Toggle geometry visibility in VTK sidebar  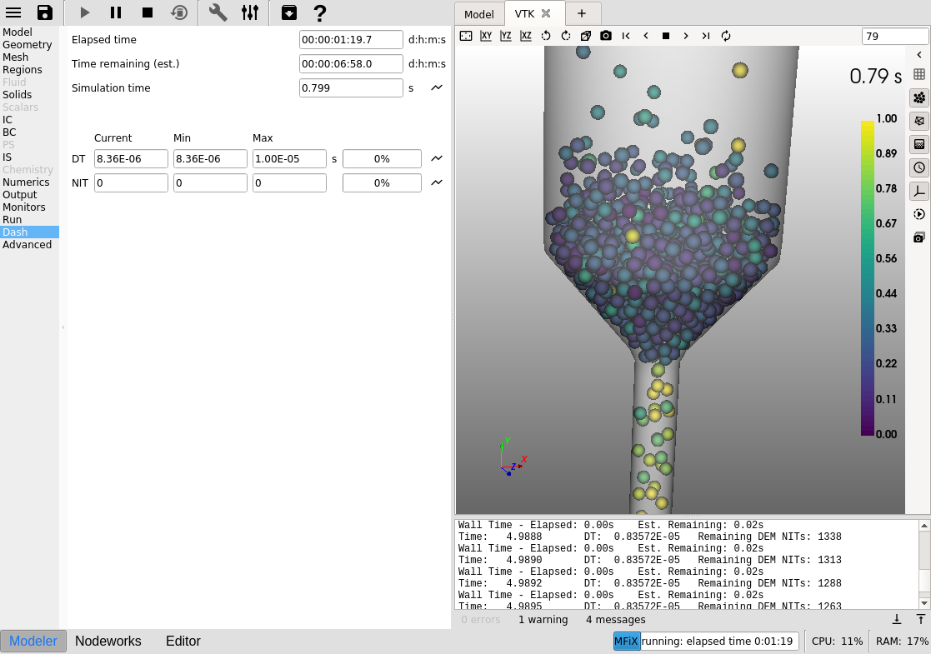click(919, 121)
